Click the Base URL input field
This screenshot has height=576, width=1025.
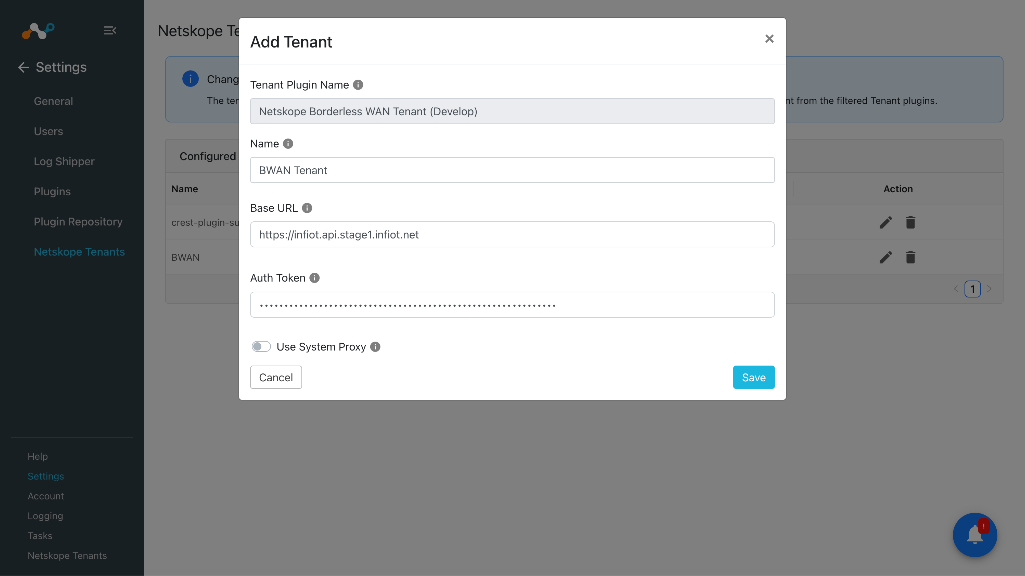pos(512,234)
